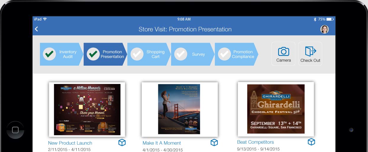Go to the Survey step
Image resolution: width=368 pixels, height=152 pixels.
point(193,54)
